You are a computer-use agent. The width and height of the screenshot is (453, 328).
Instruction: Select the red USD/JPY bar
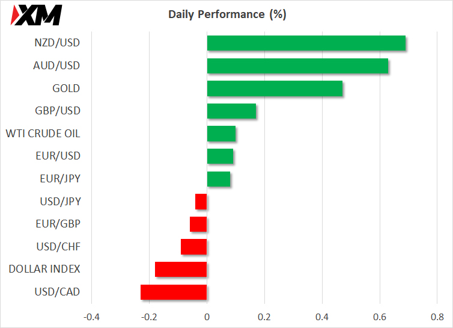(x=201, y=202)
